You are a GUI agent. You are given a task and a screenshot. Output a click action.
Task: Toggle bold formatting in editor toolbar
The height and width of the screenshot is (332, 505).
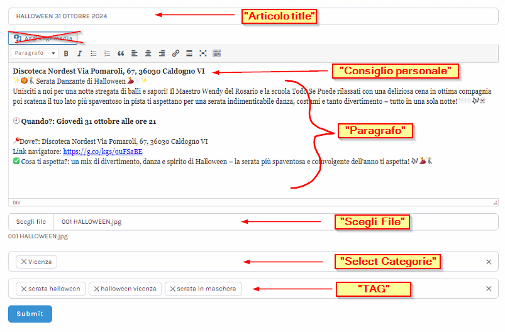66,53
